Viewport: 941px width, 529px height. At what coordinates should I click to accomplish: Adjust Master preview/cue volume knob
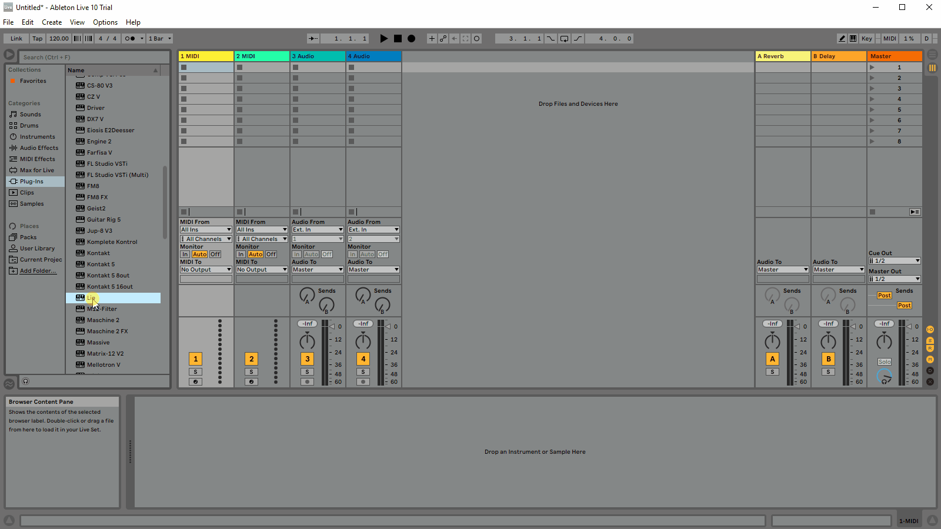coord(885,377)
